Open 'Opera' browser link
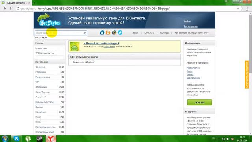Screen dimensions: 252x142 click(189, 71)
